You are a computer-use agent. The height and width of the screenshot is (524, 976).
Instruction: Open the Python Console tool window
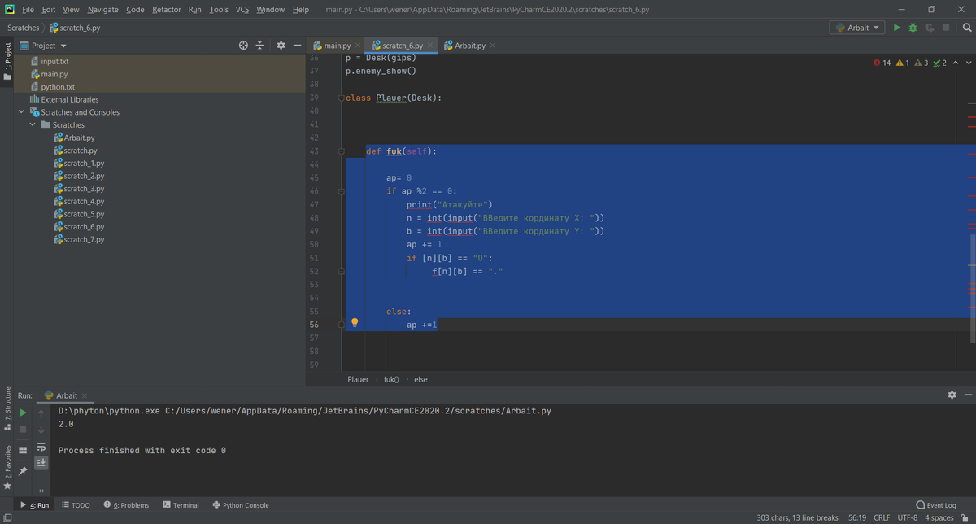click(240, 505)
